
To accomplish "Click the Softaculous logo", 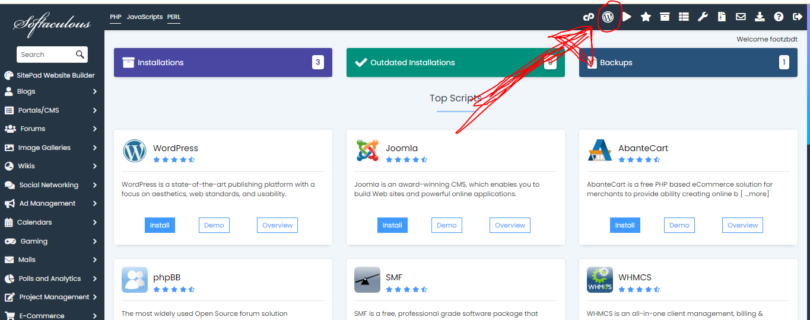I will (x=52, y=24).
